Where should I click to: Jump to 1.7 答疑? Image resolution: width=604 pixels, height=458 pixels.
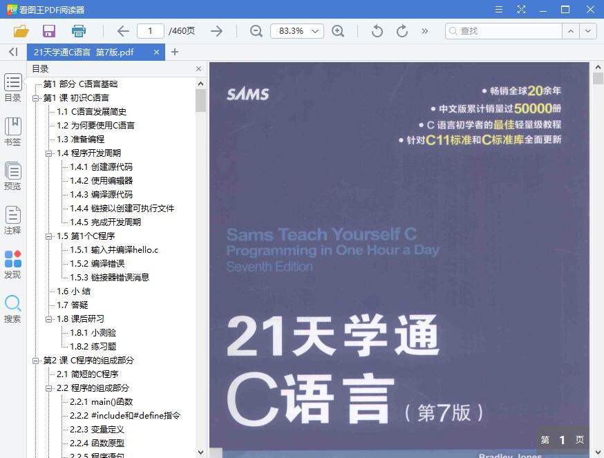tap(73, 305)
